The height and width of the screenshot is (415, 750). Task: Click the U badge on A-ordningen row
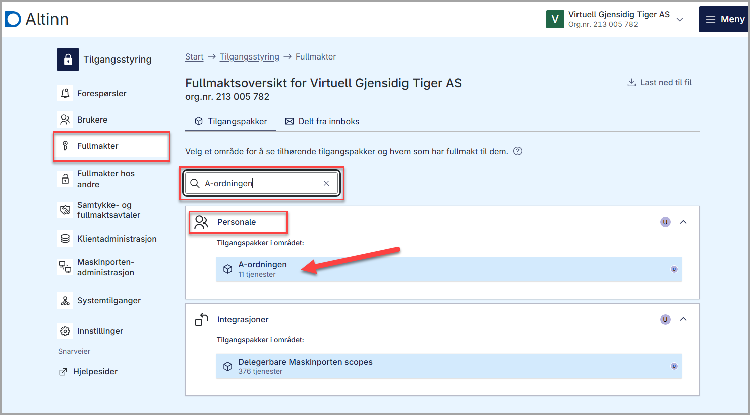click(x=674, y=269)
